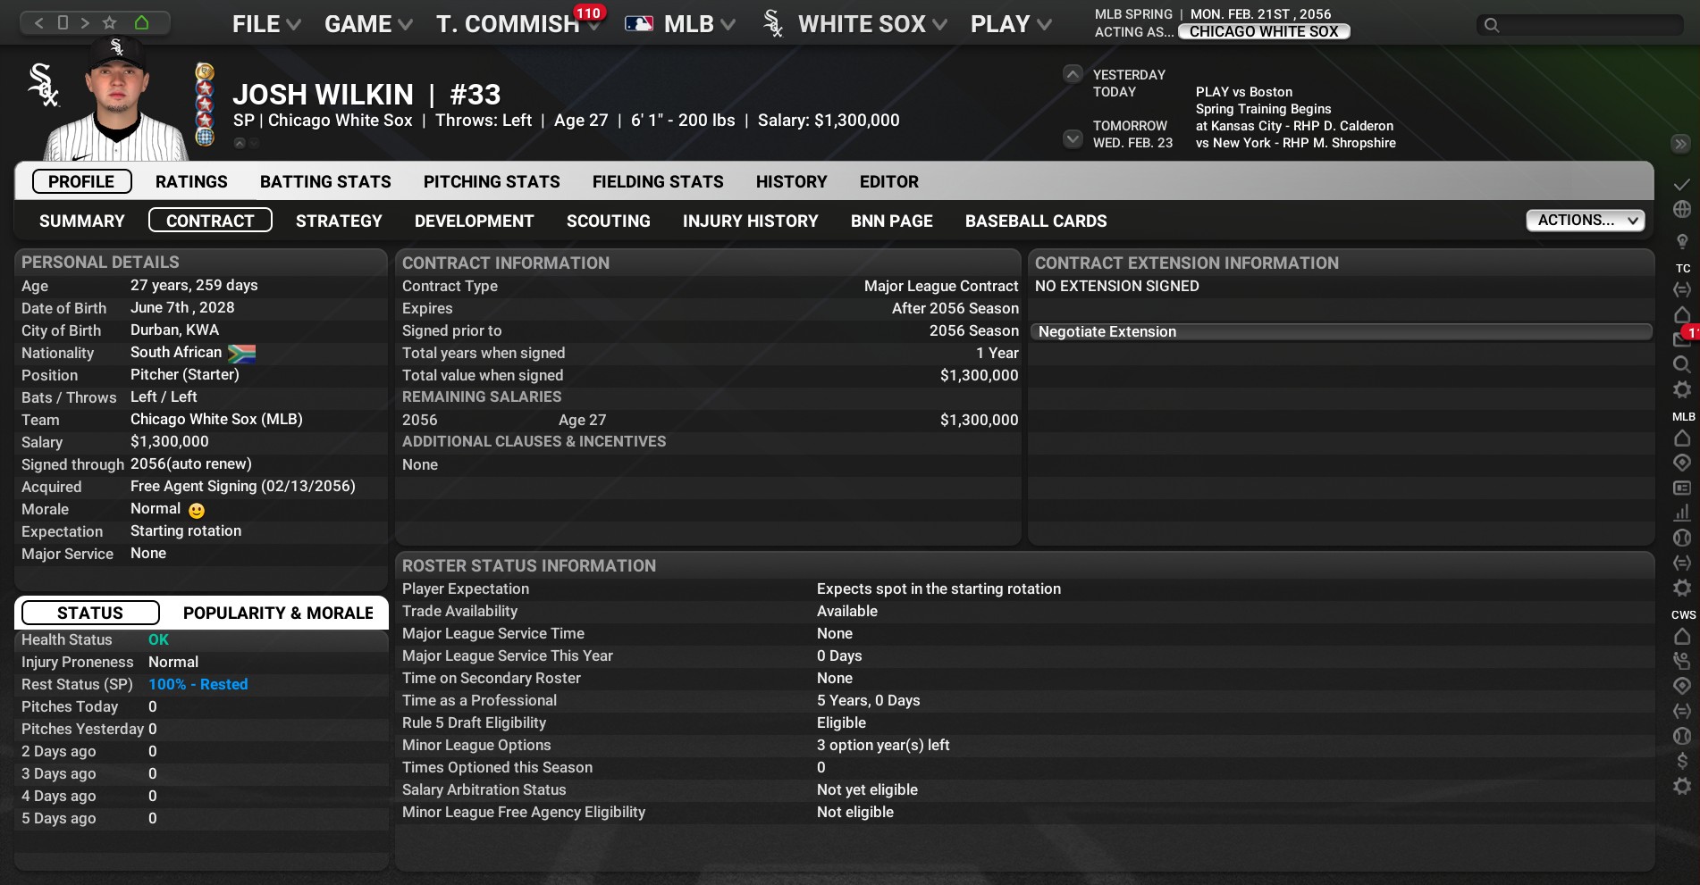Collapse the right sidebar with double-chevron icon
1700x885 pixels.
(x=1680, y=144)
